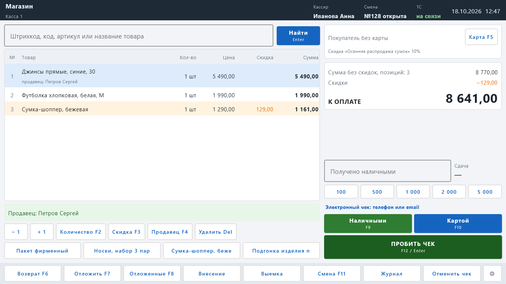506x284 pixels.
Task: Start a return with Возврат F6
Action: [x=33, y=274]
